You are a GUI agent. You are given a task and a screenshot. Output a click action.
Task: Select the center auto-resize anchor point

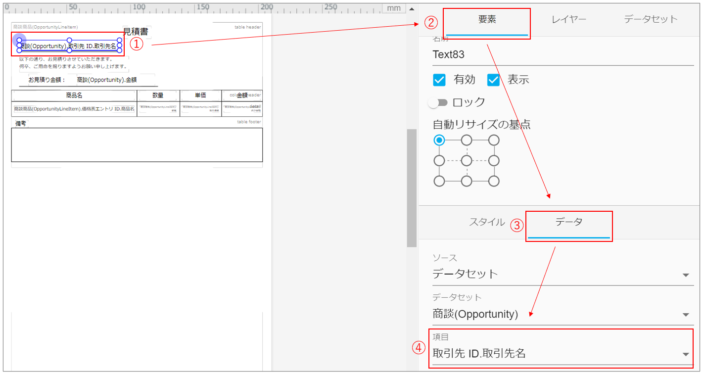click(x=467, y=161)
